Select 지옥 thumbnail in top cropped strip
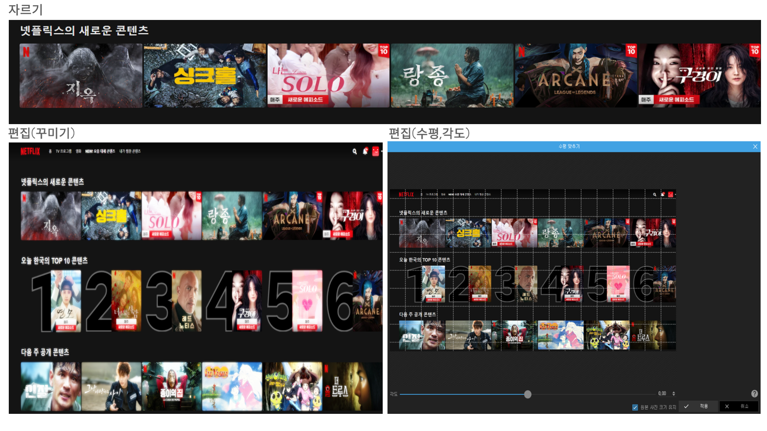 [81, 75]
